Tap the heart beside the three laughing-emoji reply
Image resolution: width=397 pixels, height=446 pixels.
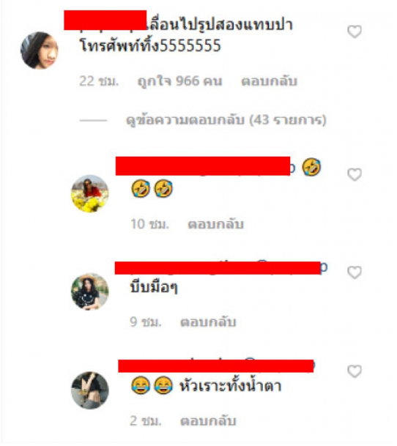355,174
